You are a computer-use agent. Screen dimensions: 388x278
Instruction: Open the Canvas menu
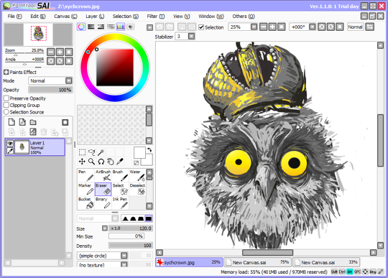(x=65, y=17)
